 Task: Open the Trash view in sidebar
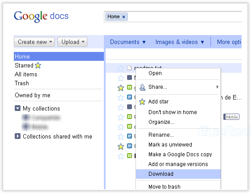(22, 83)
